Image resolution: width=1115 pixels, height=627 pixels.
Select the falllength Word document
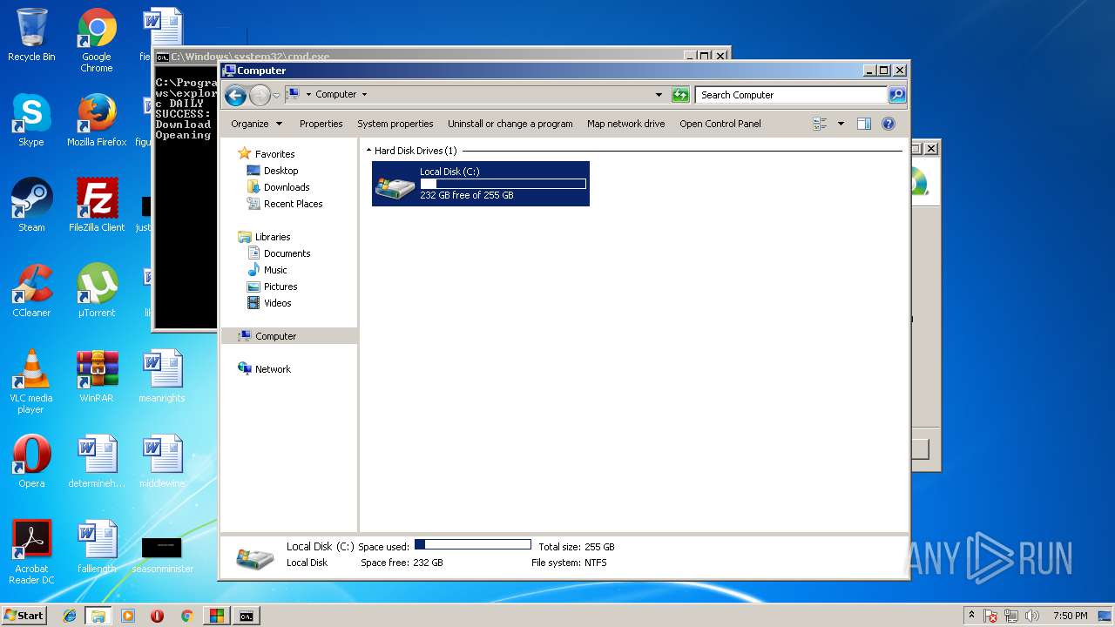click(97, 548)
